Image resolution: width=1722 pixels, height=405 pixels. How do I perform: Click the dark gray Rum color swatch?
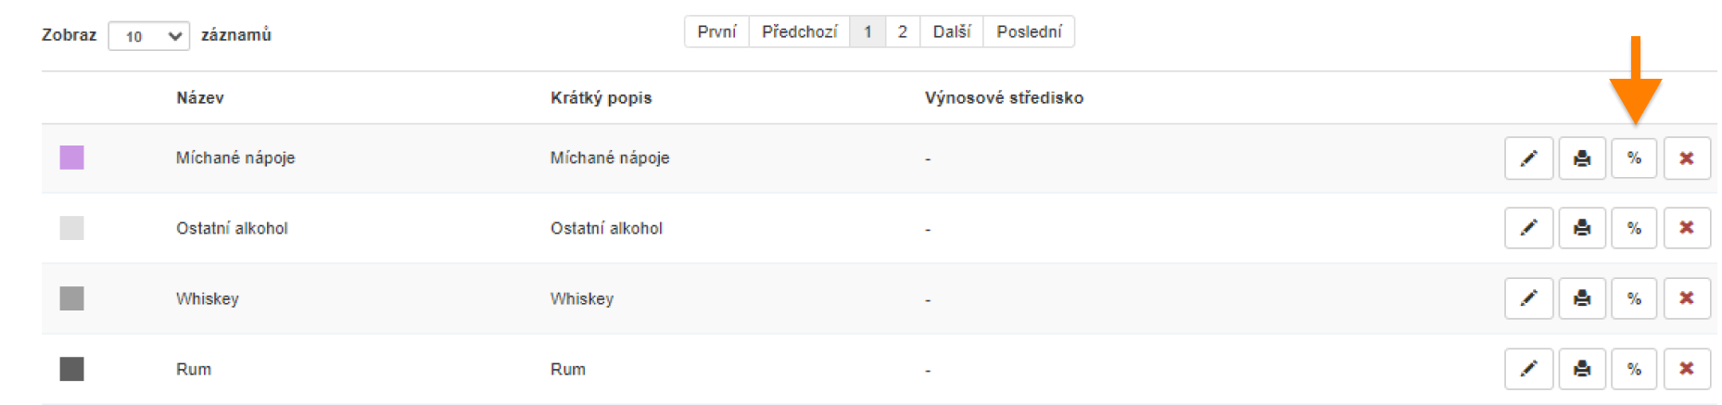click(x=72, y=369)
